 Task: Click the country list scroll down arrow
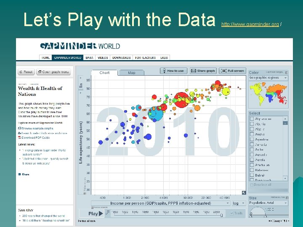pos(285,179)
